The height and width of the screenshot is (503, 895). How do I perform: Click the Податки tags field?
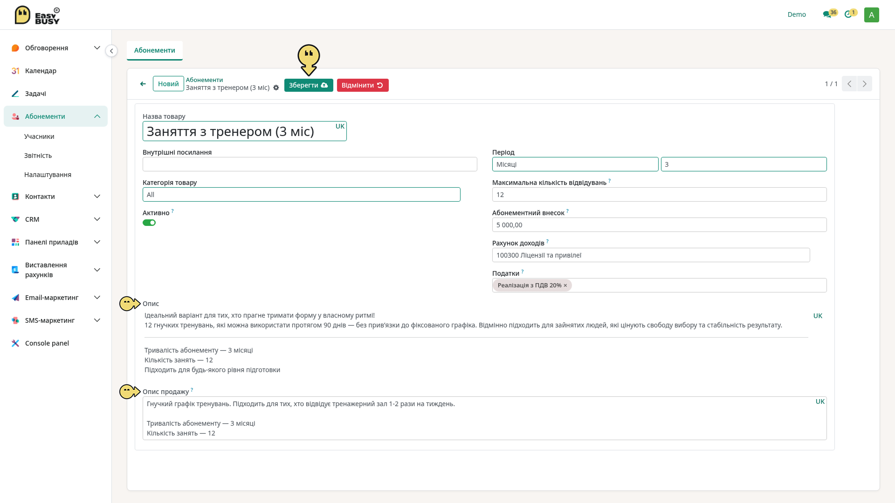click(x=659, y=285)
